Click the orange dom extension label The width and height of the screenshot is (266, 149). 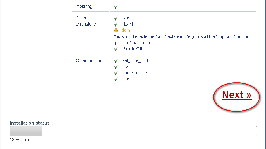(126, 30)
